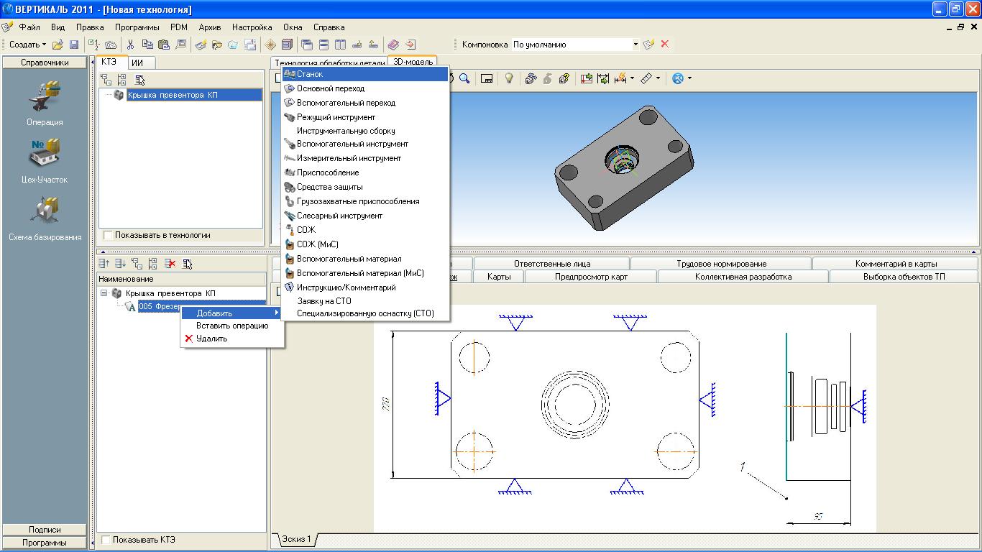Click the copy toolbar icon
This screenshot has height=552, width=982.
coord(147,45)
